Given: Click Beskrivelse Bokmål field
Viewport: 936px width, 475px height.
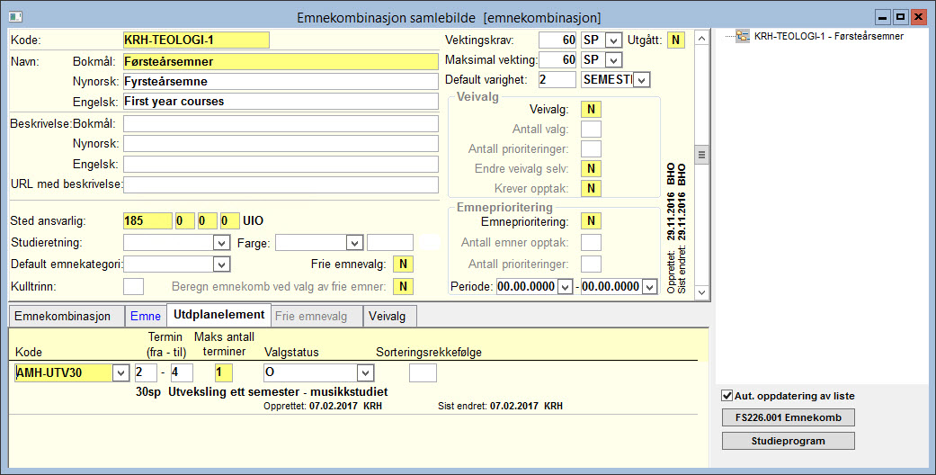Looking at the screenshot, I should tap(281, 123).
